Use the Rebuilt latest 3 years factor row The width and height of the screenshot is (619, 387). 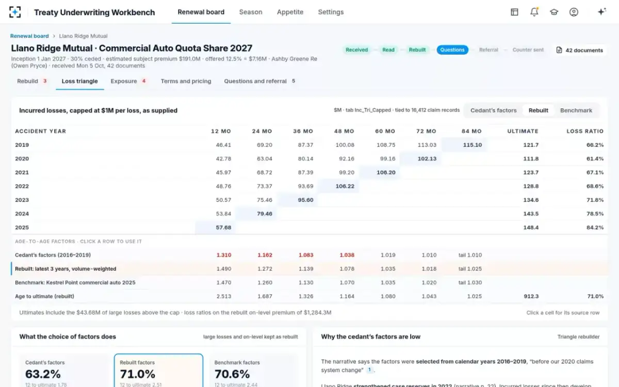(309, 269)
